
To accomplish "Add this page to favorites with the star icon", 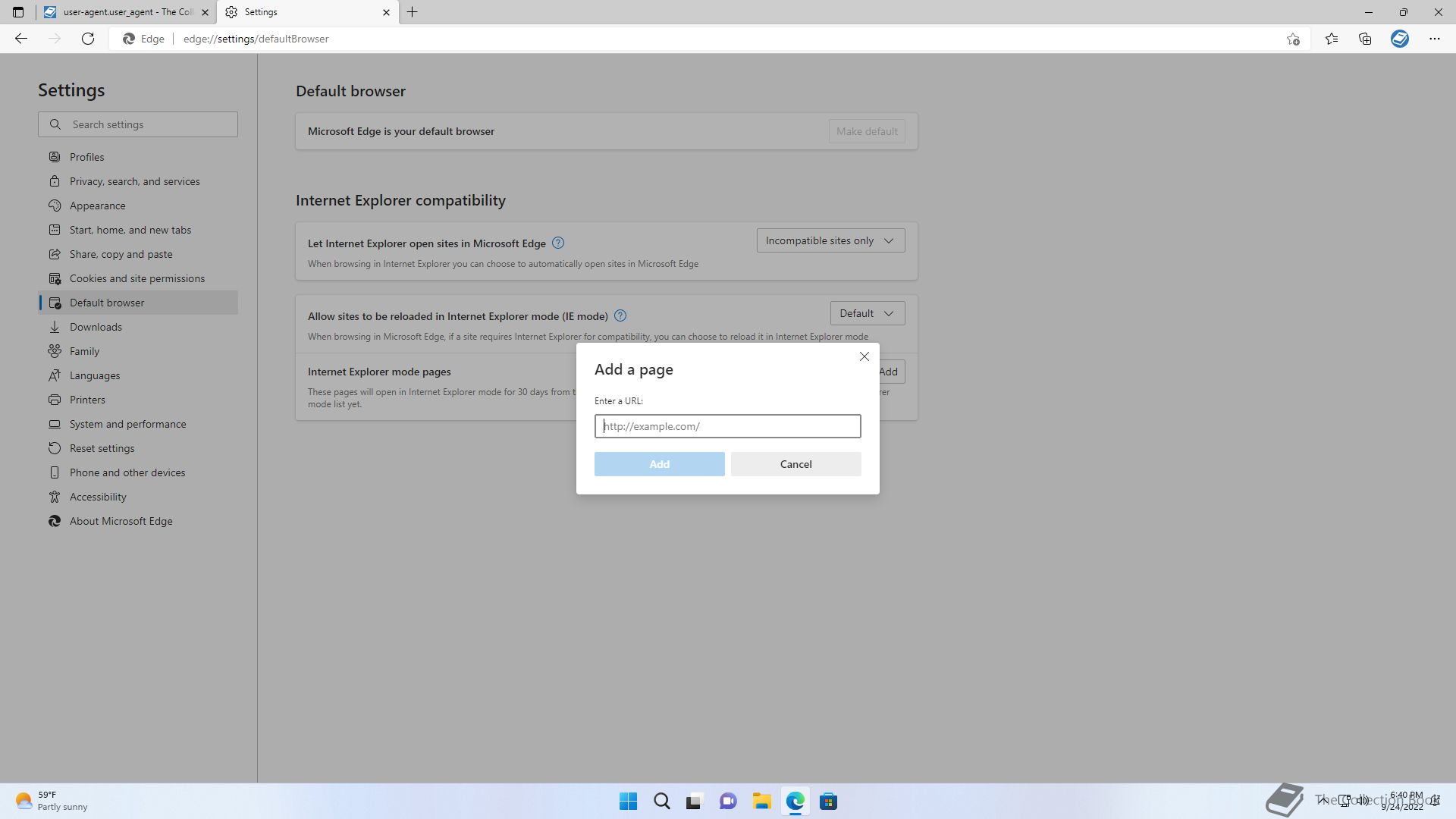I will click(1293, 39).
